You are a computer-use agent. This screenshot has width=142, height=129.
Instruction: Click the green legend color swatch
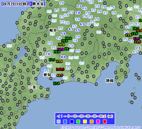pyautogui.click(x=78, y=122)
